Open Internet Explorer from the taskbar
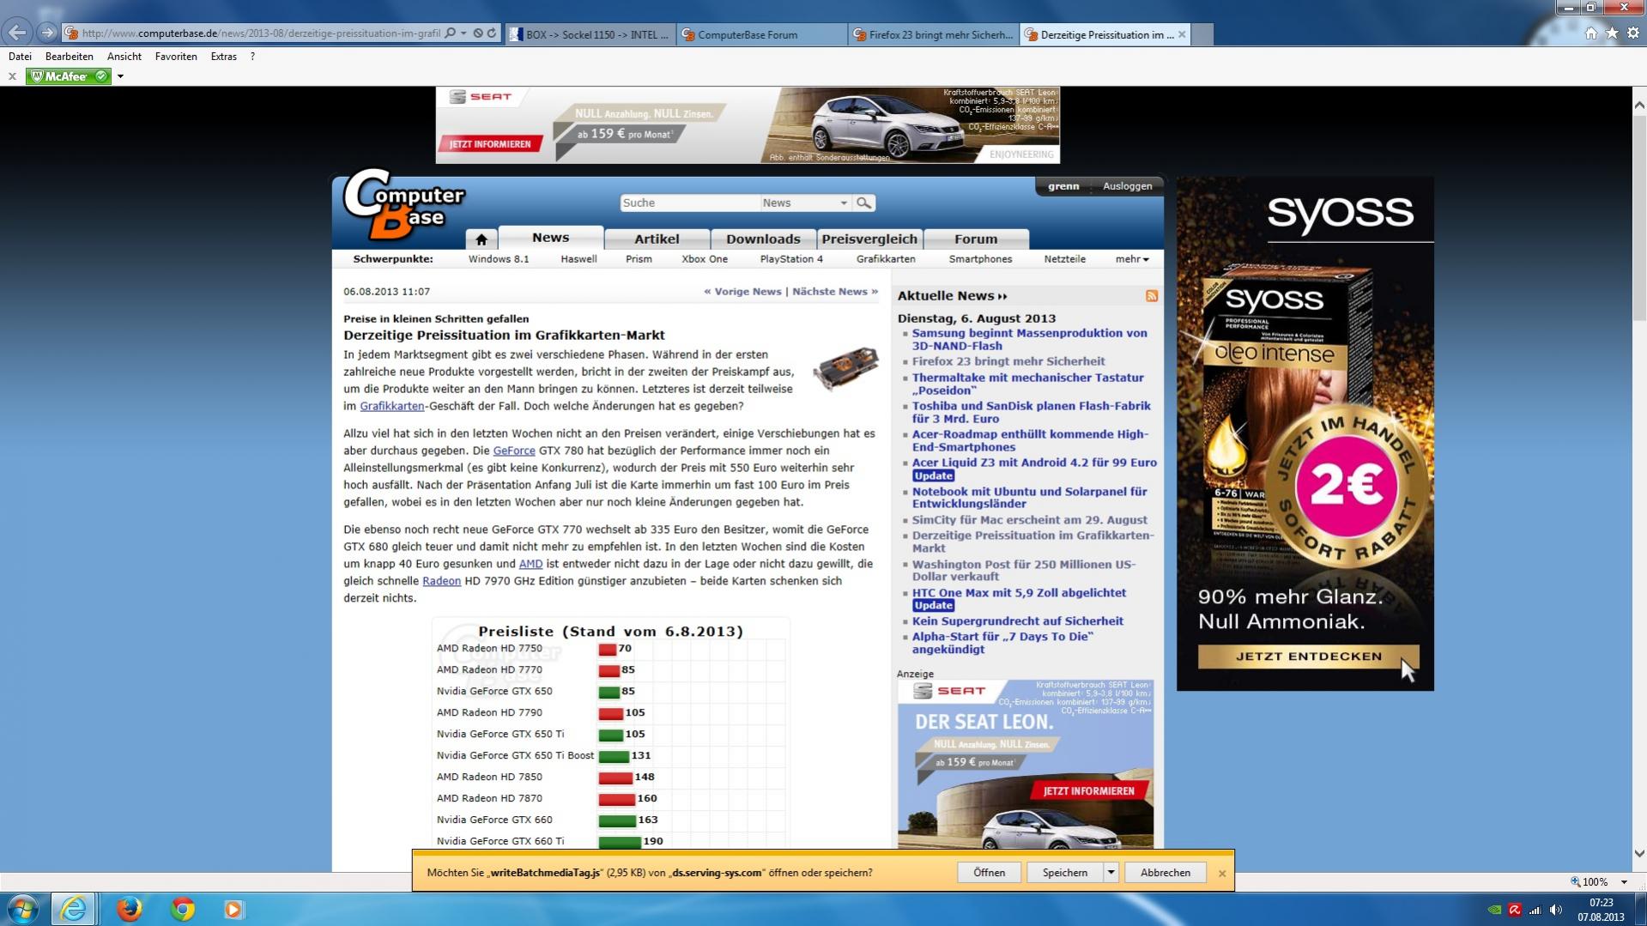This screenshot has width=1647, height=926. point(73,909)
